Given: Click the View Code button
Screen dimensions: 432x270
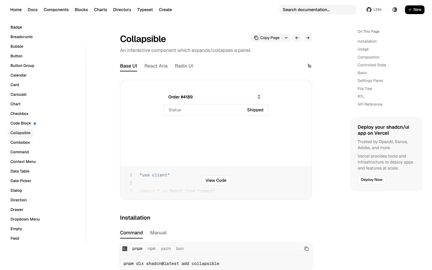Looking at the screenshot, I should tap(216, 180).
